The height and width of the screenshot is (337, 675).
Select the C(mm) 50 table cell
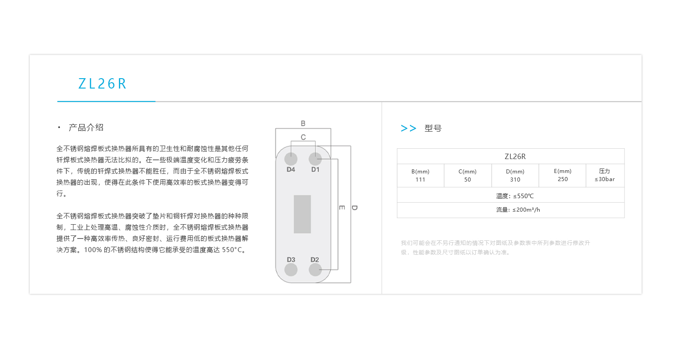[x=468, y=175]
